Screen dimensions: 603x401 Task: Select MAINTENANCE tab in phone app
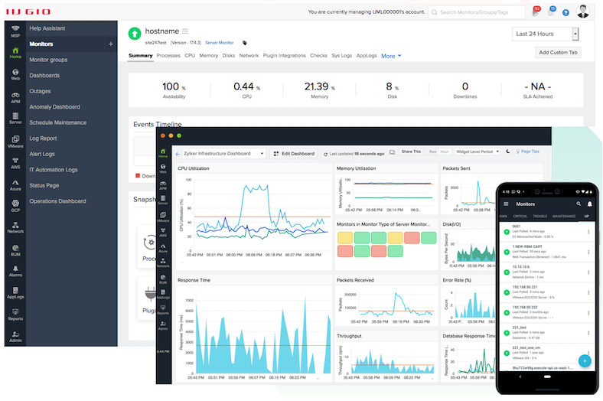pos(564,217)
